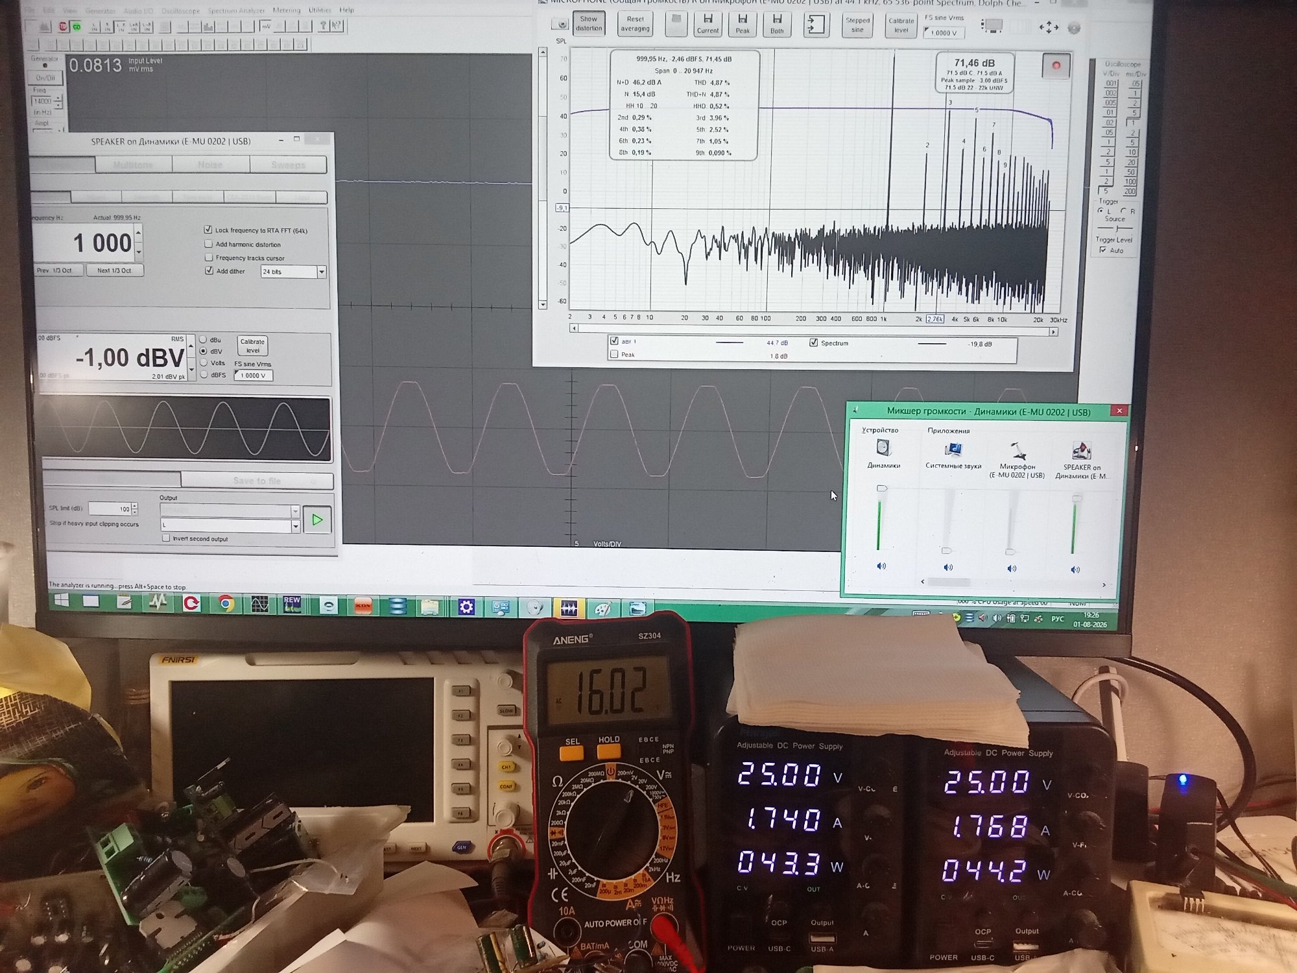Decrease the generator frequency with down arrow
This screenshot has width=1297, height=973.
pos(139,251)
